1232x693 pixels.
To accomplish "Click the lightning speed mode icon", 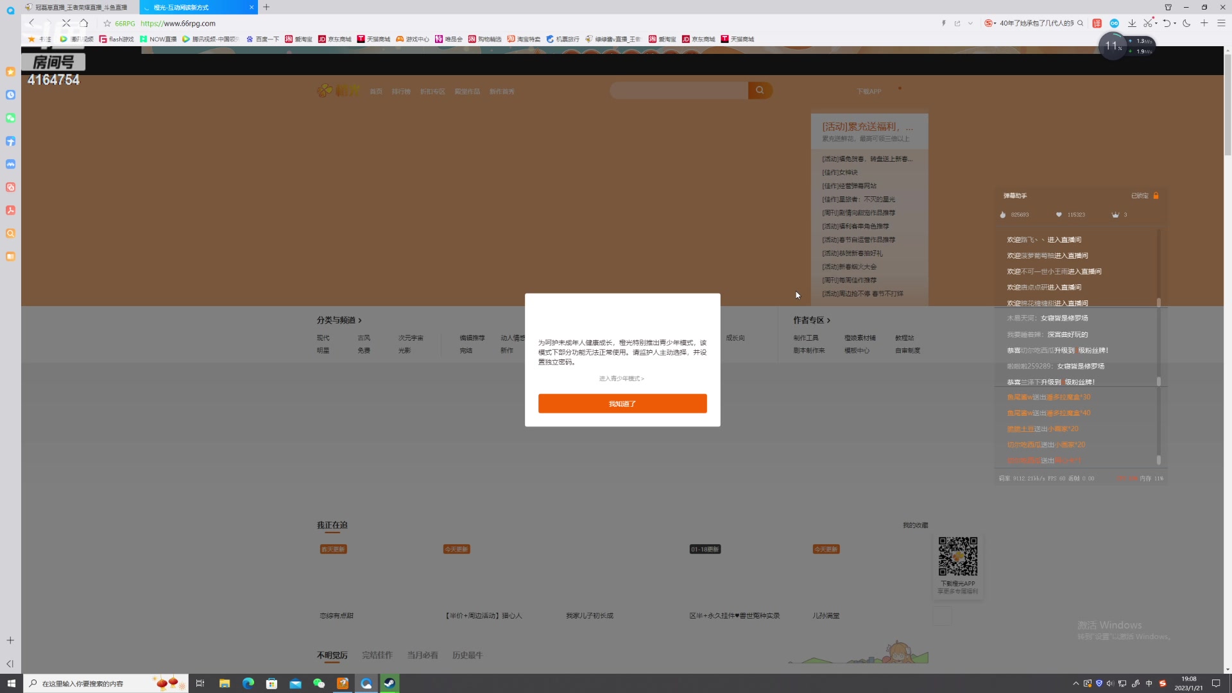I will tap(943, 23).
